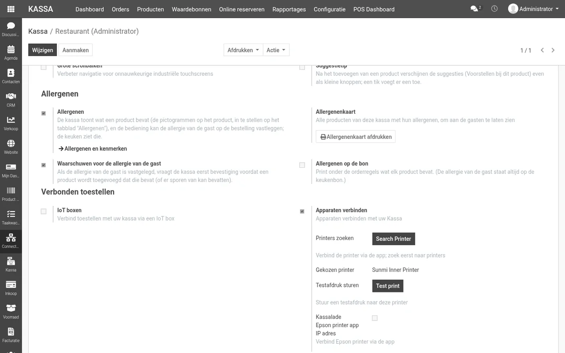Toggle the IoT boxen checkbox
The height and width of the screenshot is (353, 565).
[44, 211]
